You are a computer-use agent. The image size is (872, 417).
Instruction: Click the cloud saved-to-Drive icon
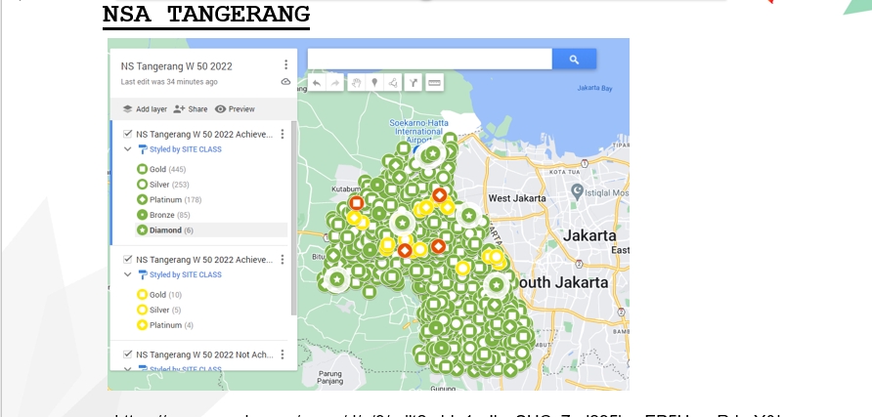click(285, 82)
